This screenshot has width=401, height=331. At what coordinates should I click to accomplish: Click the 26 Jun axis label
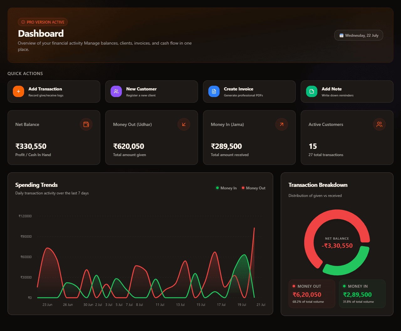click(68, 305)
